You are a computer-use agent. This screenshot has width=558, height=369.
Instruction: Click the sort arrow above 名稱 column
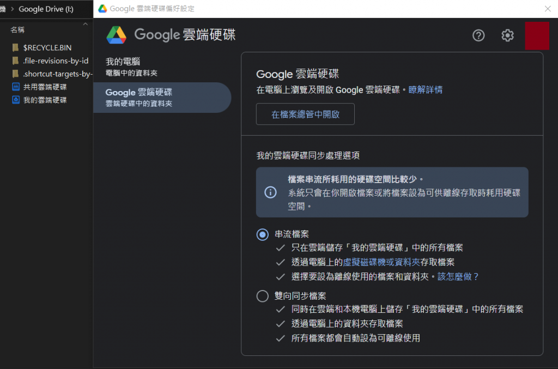coord(85,24)
